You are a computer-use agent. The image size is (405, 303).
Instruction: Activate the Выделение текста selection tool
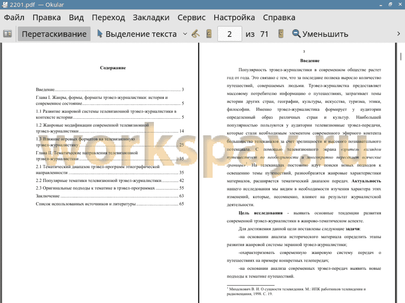137,34
